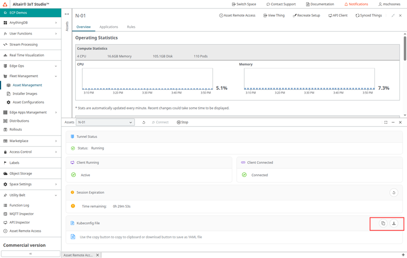407x258 pixels.
Task: Select Installer Images in the sidebar
Action: 25,93
